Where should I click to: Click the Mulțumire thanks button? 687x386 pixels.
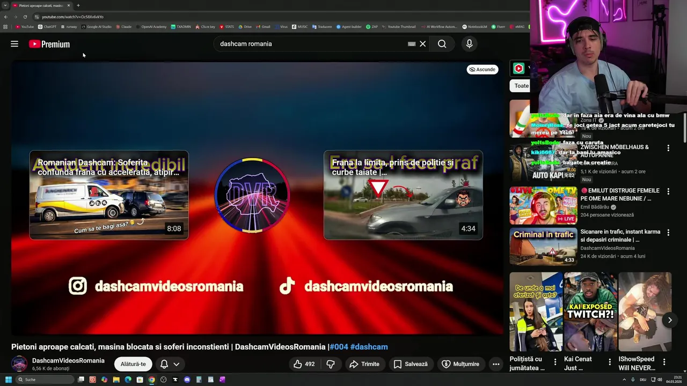(461, 364)
